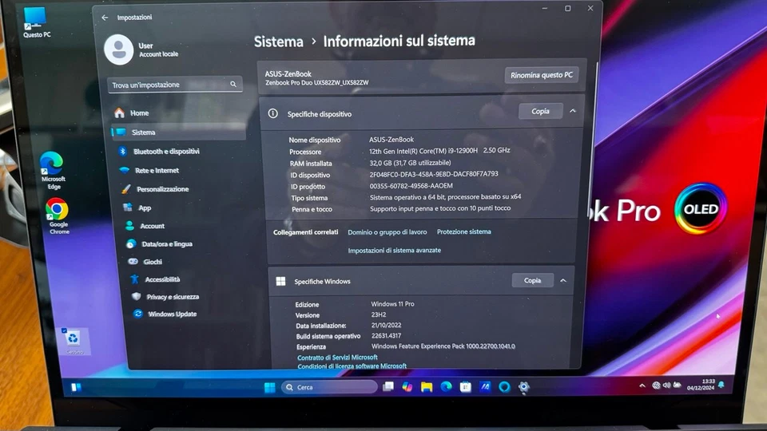Select the Edizione value 'Windows 11 Pro'
Image resolution: width=767 pixels, height=431 pixels.
[x=392, y=304]
